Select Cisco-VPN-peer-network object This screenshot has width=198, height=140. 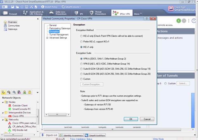coord(24,123)
